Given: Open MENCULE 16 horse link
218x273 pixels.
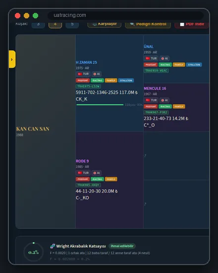Looking at the screenshot, I should click(x=155, y=88).
